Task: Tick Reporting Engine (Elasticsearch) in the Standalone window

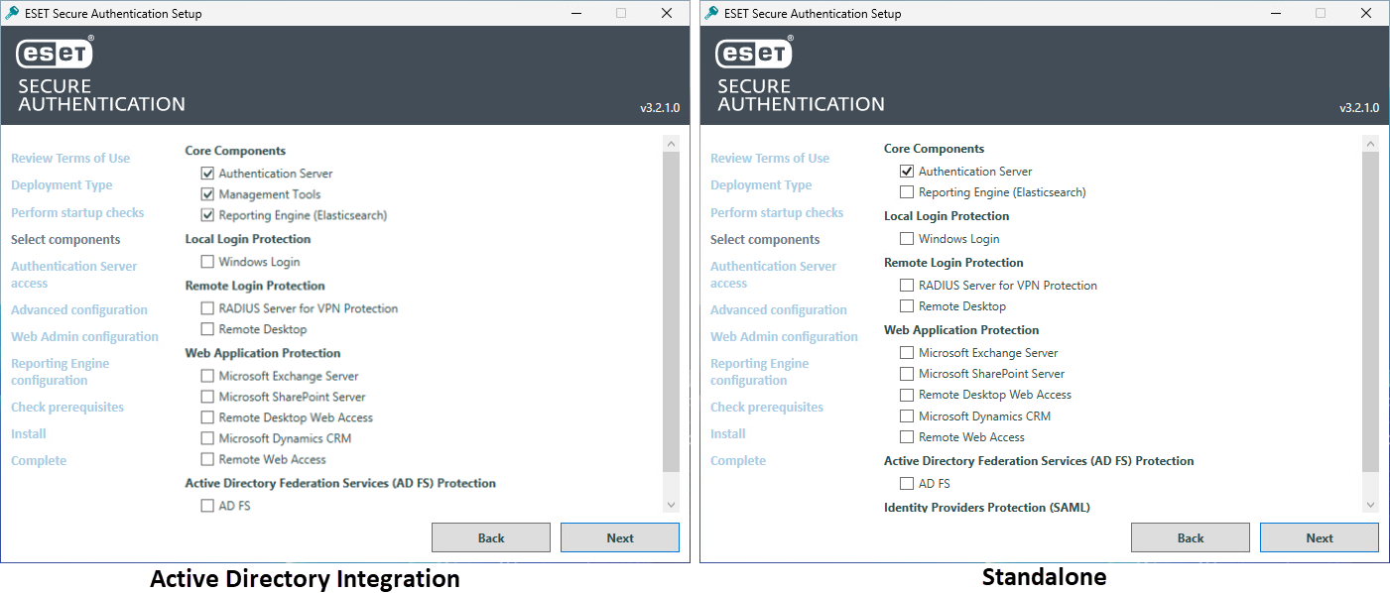Action: 907,192
